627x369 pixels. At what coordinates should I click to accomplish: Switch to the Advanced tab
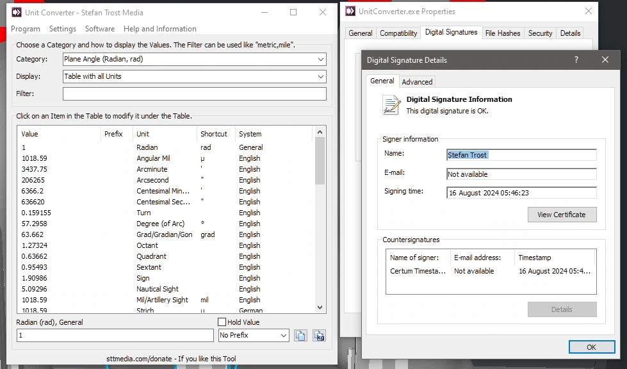tap(417, 81)
